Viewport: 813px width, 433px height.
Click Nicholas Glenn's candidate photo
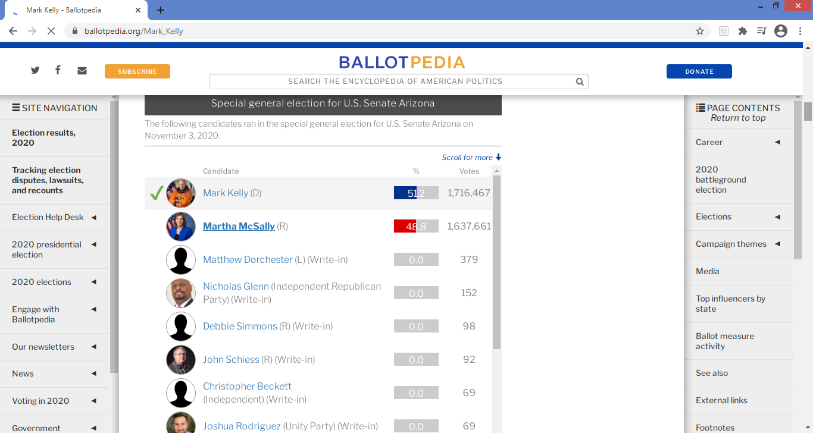click(181, 293)
